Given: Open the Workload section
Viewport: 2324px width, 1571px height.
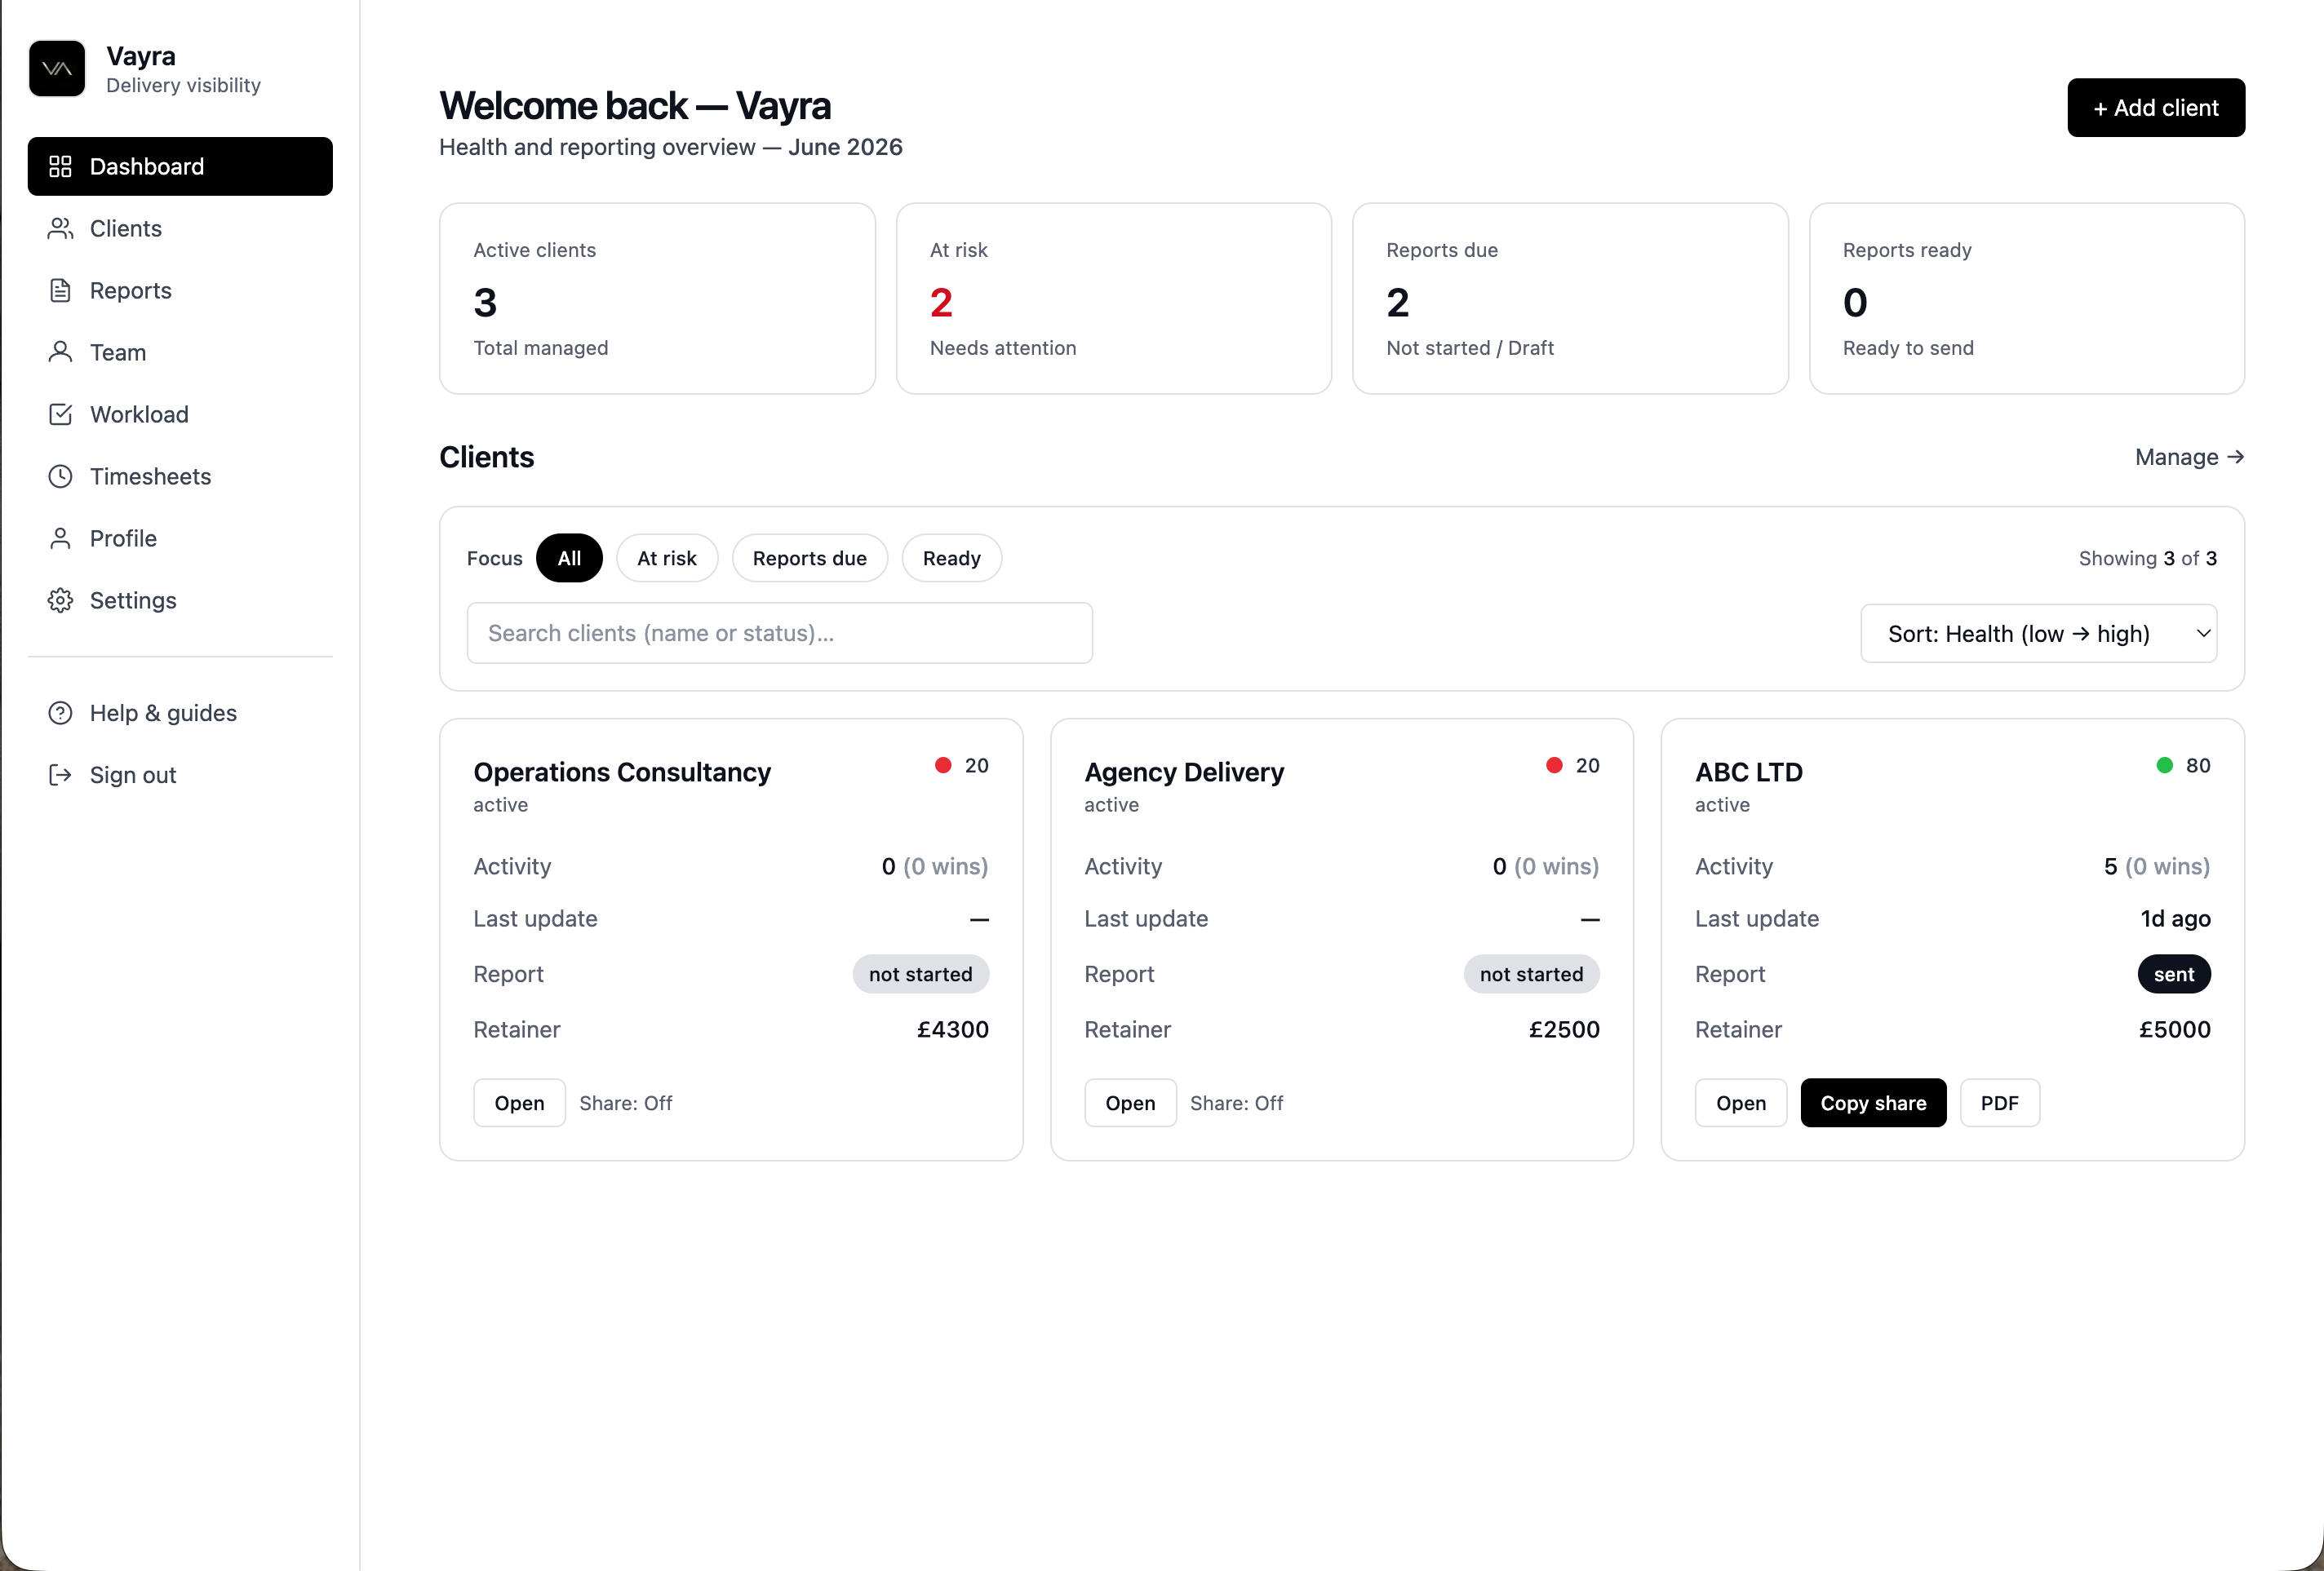Looking at the screenshot, I should pyautogui.click(x=180, y=414).
